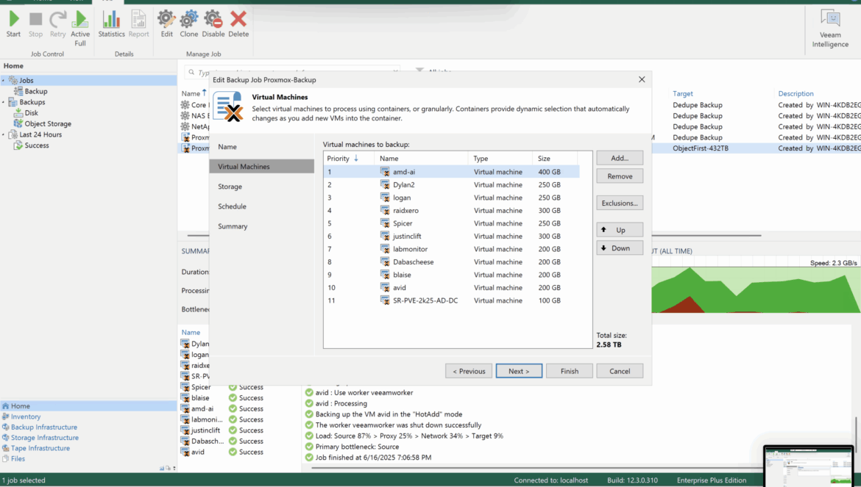This screenshot has height=487, width=861.
Task: Select the Jobs node in the tree
Action: point(26,81)
